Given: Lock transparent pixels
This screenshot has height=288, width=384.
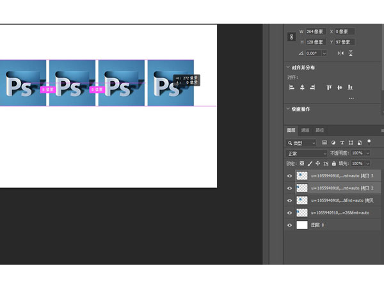Looking at the screenshot, I should [x=302, y=163].
